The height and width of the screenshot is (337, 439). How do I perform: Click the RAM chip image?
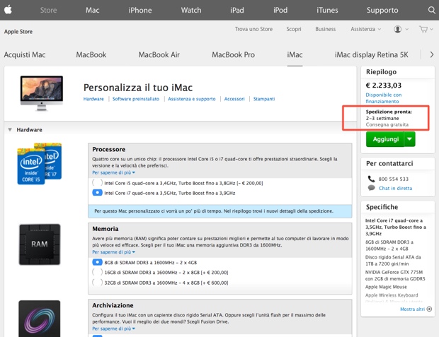(40, 244)
